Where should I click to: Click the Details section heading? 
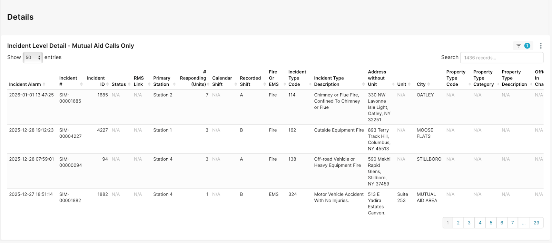click(x=20, y=17)
